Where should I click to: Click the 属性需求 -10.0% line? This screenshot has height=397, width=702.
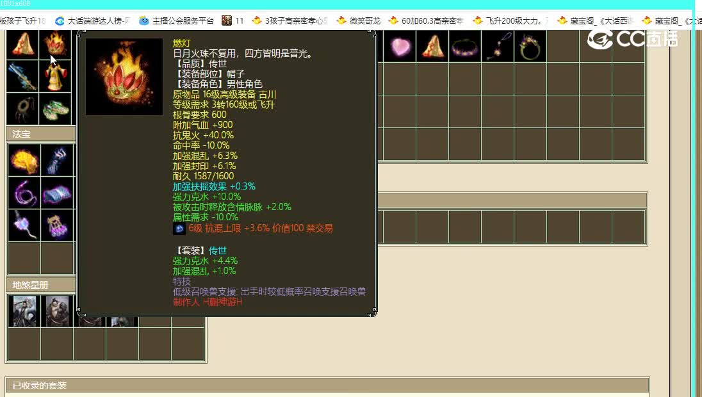pyautogui.click(x=206, y=217)
